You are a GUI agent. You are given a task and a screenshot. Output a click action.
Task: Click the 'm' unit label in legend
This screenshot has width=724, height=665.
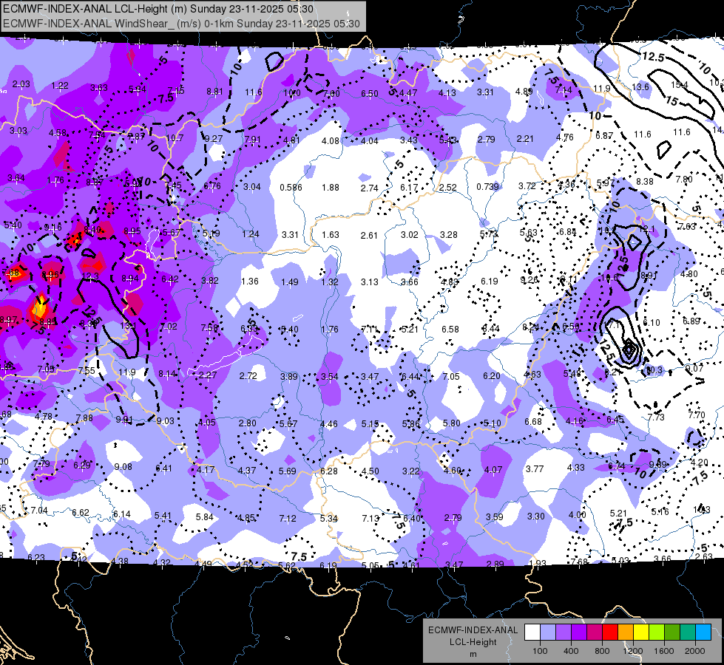473,655
